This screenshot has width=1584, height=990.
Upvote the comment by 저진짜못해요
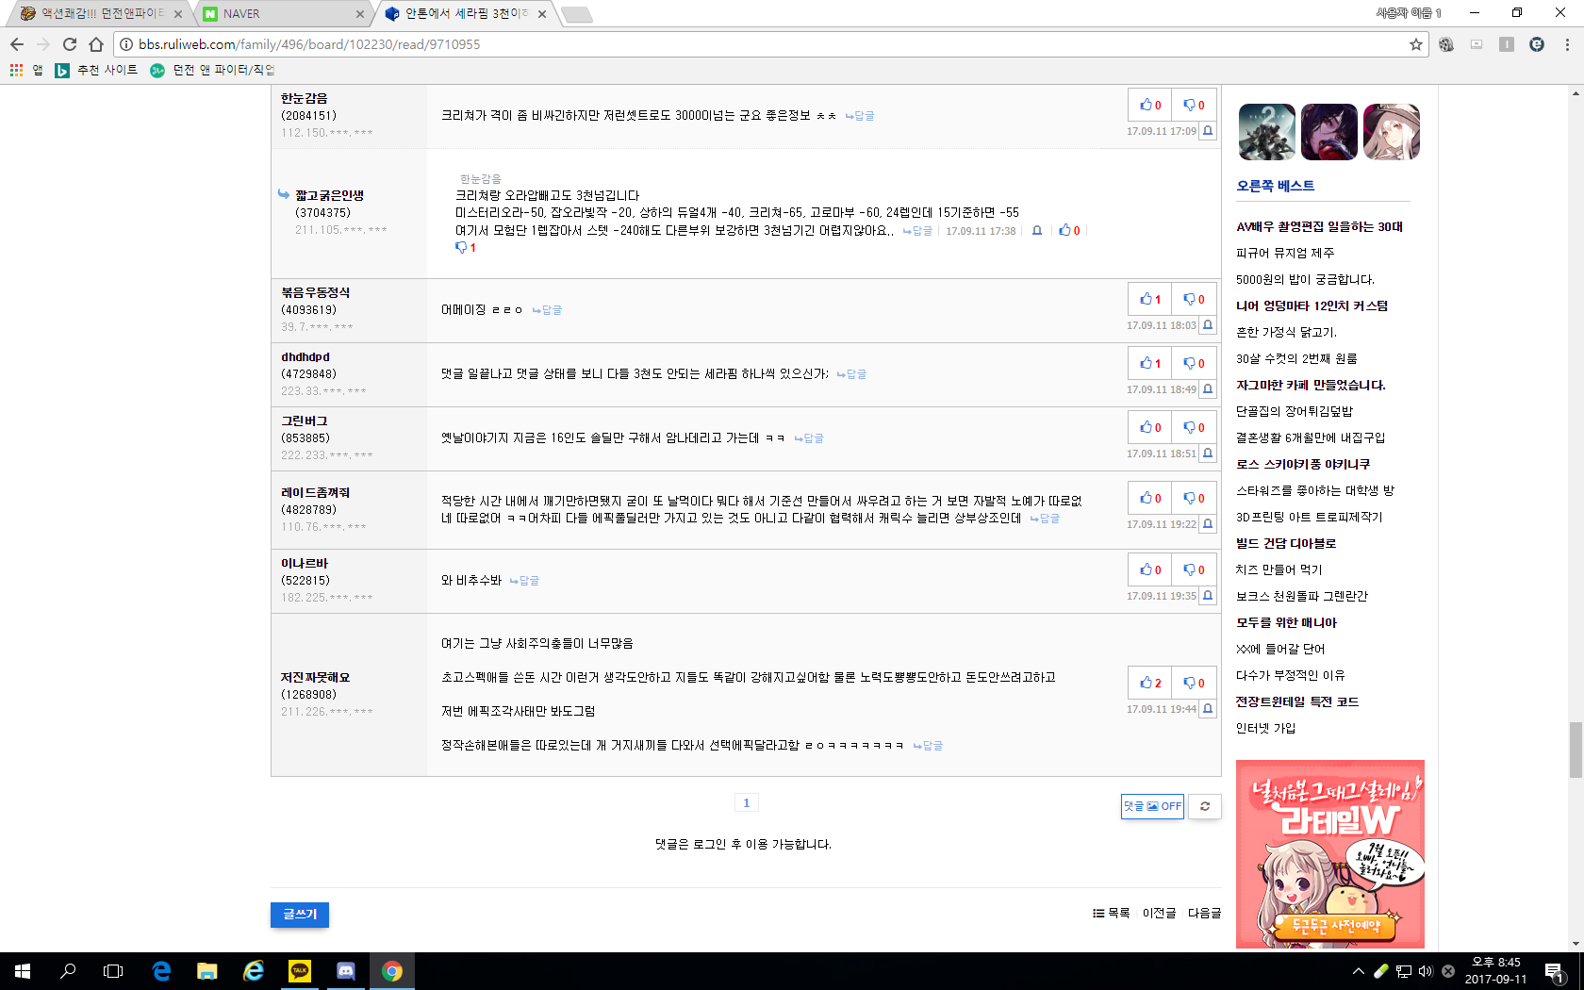[1149, 684]
